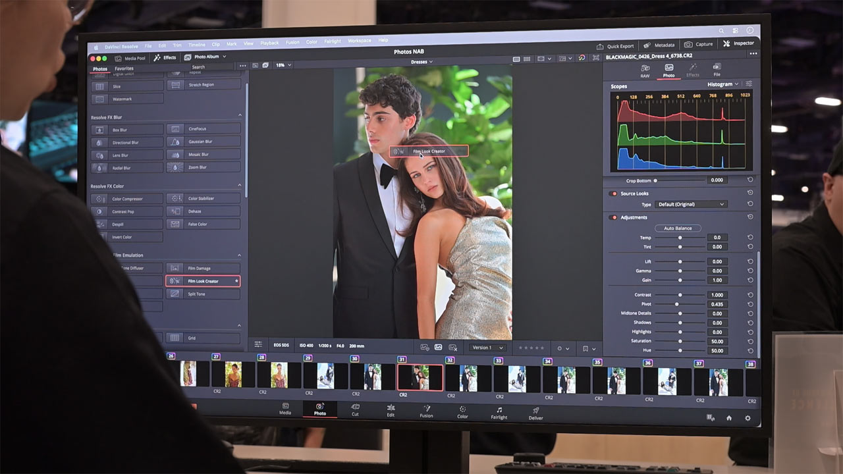The image size is (843, 474).
Task: Click the Apple menu logo
Action: pyautogui.click(x=96, y=47)
